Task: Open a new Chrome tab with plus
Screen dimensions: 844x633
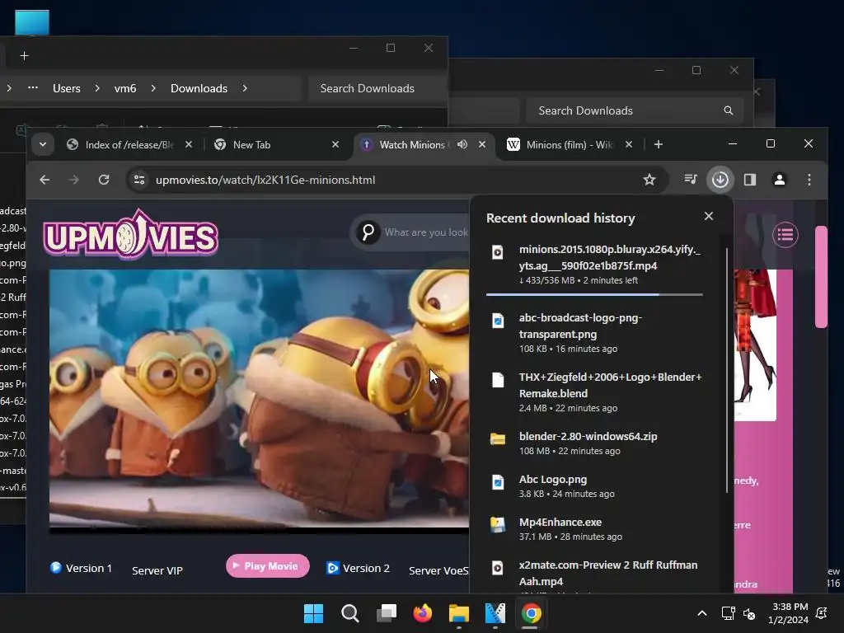Action: [659, 144]
